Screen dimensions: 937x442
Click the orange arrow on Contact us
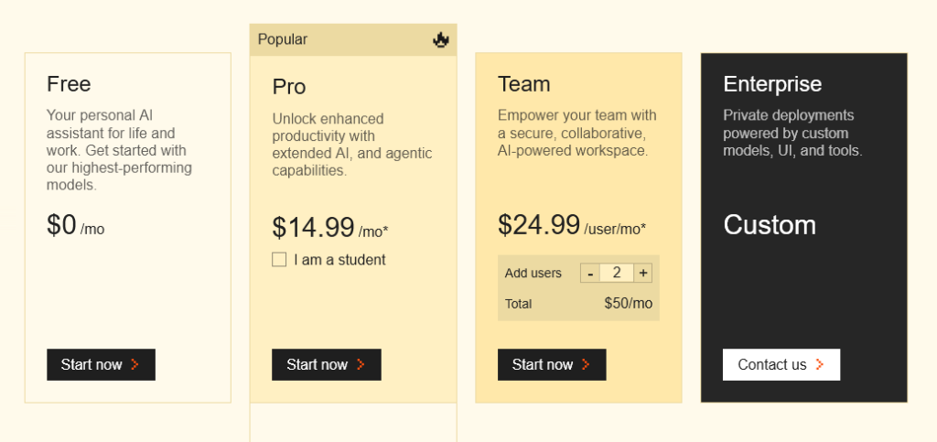pyautogui.click(x=820, y=364)
